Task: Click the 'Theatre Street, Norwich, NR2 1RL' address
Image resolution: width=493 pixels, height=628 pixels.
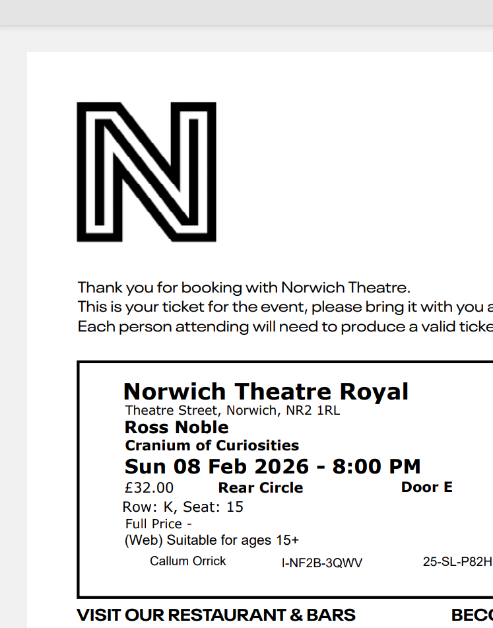Action: 232,411
